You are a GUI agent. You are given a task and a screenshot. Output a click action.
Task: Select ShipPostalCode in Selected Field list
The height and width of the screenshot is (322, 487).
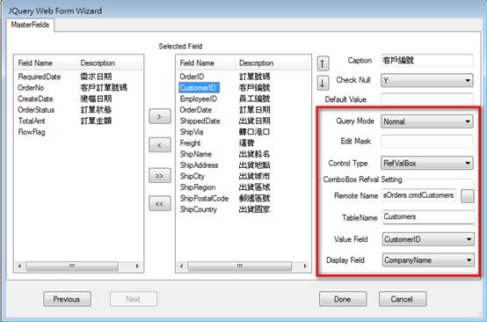pos(204,198)
